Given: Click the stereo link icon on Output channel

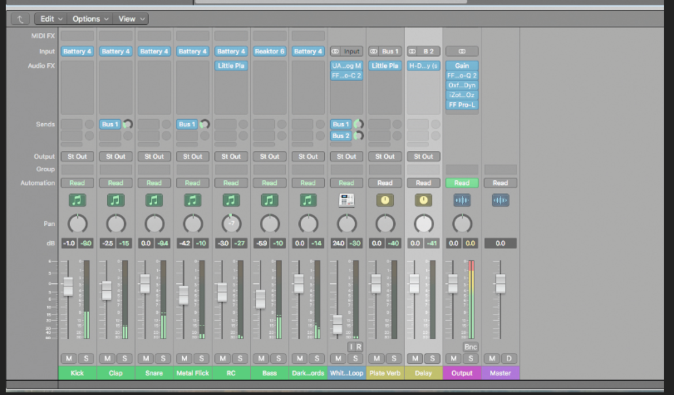Looking at the screenshot, I should [462, 52].
